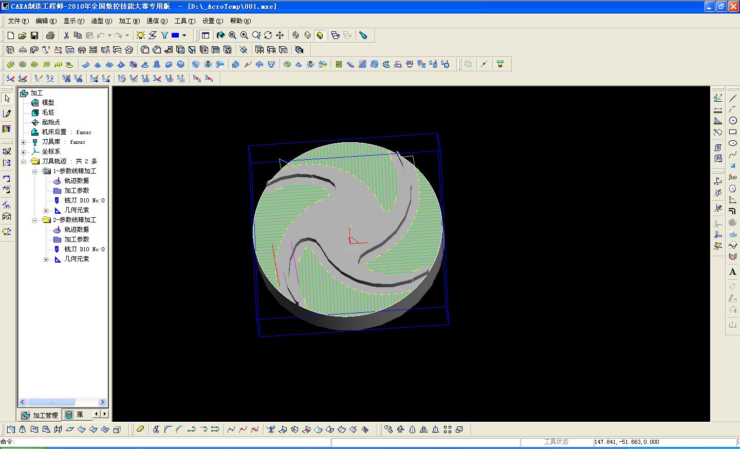740x449 pixels.
Task: Select the rectangle drawing tool
Action: [733, 132]
